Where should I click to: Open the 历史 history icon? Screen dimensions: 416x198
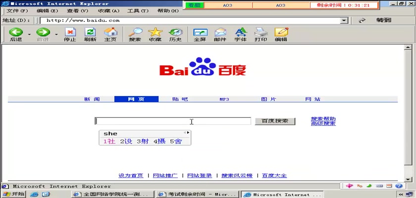[176, 32]
